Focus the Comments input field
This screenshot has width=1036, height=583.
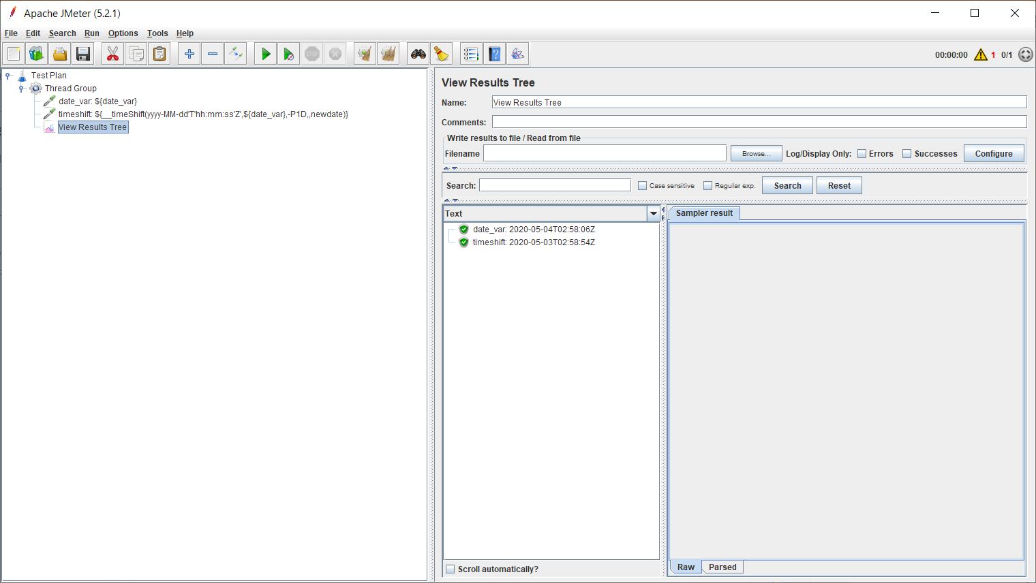click(759, 122)
